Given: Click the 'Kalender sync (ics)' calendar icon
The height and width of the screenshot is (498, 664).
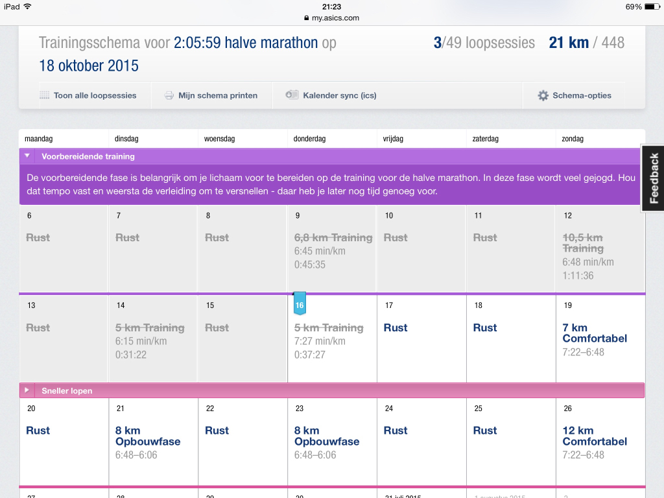Looking at the screenshot, I should click(292, 95).
